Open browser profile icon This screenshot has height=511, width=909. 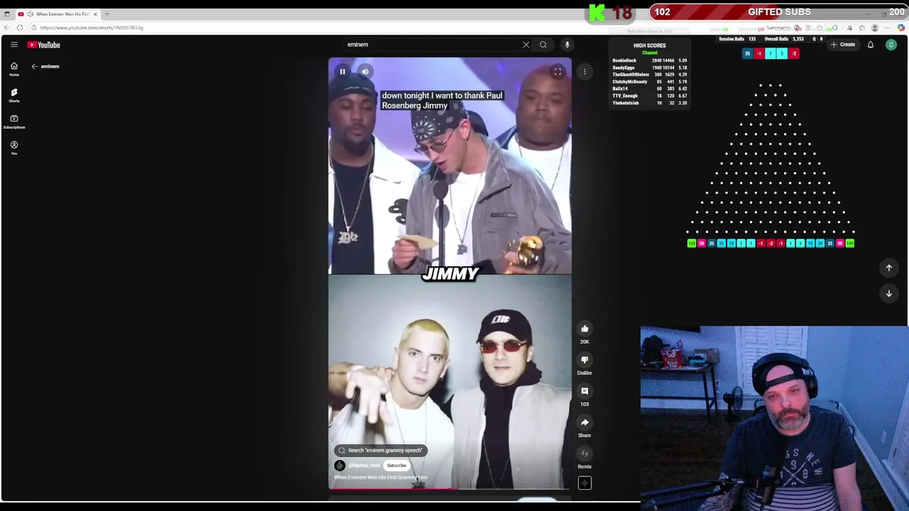point(875,28)
